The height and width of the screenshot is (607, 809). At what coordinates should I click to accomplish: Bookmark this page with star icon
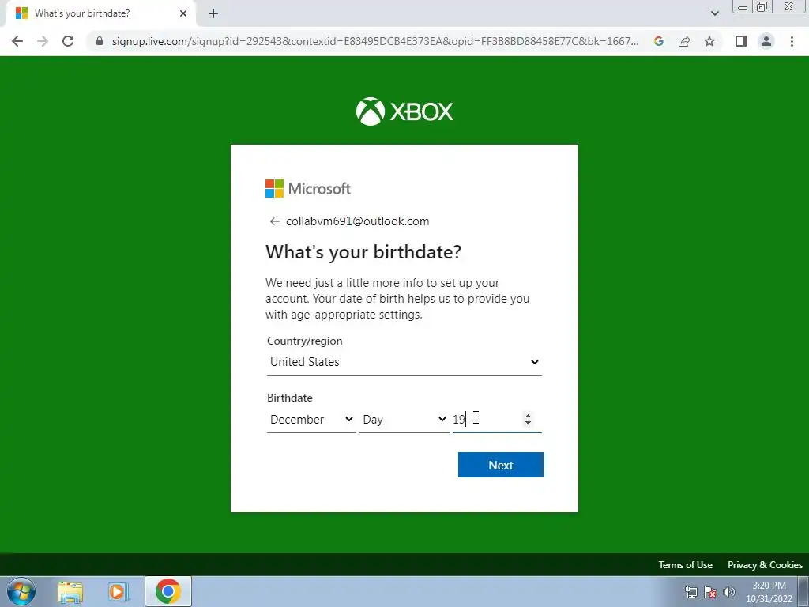(709, 41)
